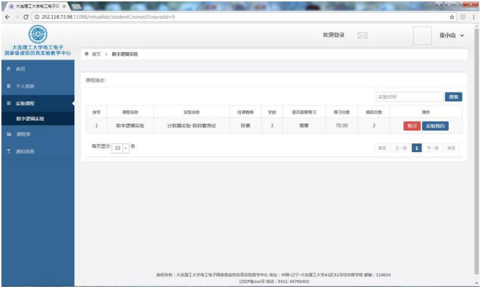
Task: Click the blue 实验预约 button
Action: (435, 126)
